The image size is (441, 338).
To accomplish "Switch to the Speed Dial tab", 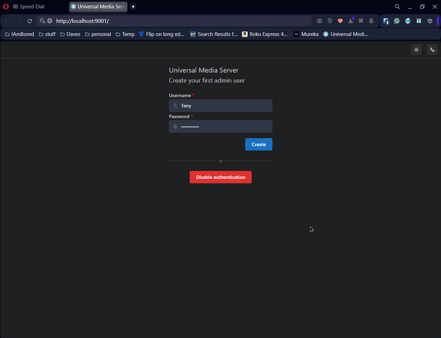I will (29, 6).
